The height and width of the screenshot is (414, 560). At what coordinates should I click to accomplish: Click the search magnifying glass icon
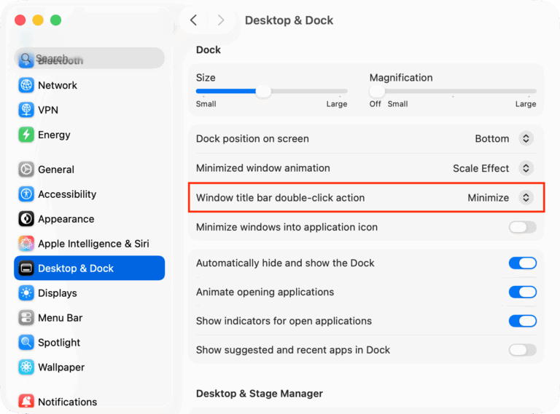[26, 58]
